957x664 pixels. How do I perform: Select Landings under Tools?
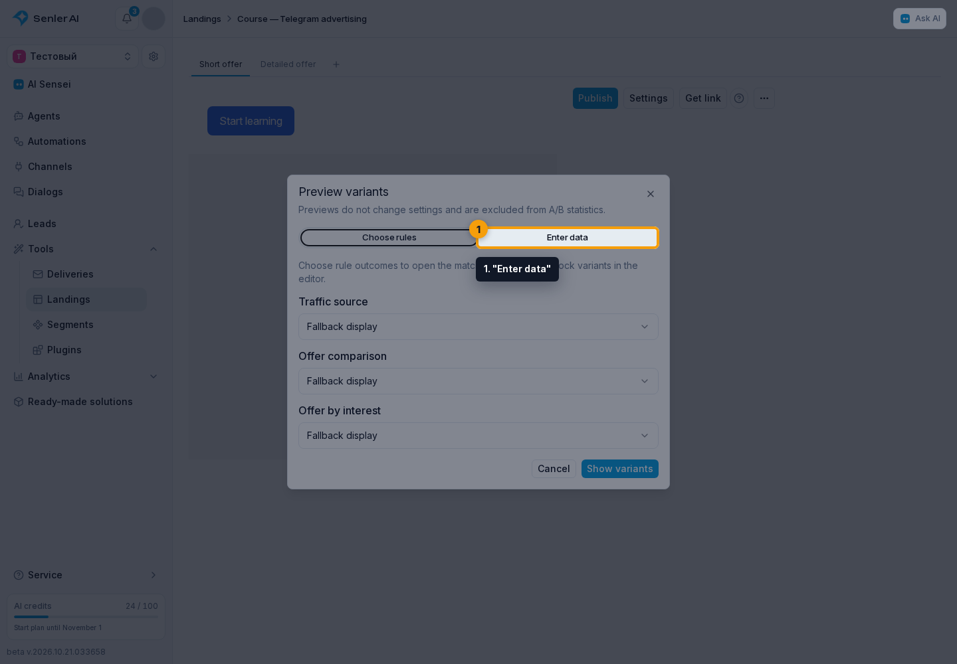86,299
